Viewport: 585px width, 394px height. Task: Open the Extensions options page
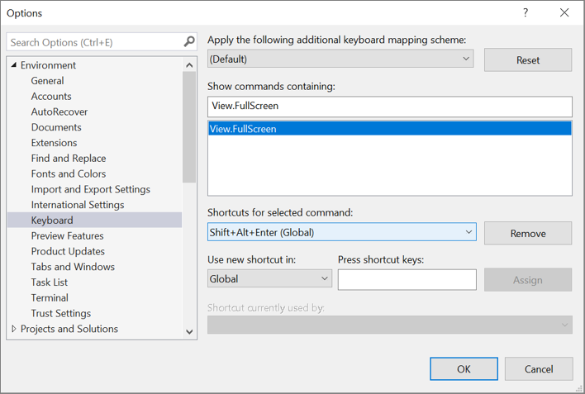click(54, 143)
